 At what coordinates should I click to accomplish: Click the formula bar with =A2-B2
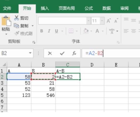click(111, 54)
